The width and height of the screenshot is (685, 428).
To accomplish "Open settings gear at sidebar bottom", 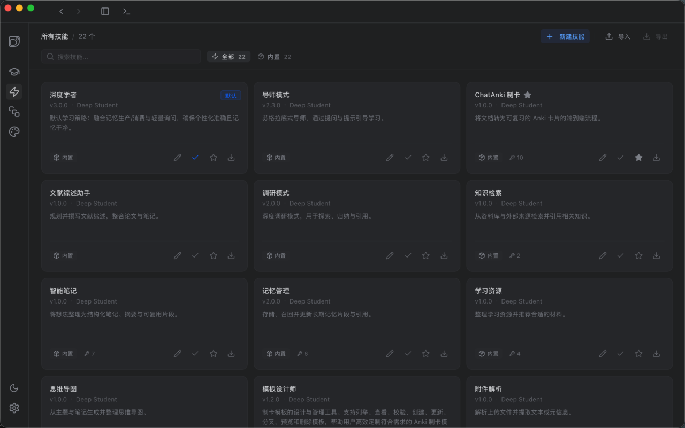I will pyautogui.click(x=14, y=408).
